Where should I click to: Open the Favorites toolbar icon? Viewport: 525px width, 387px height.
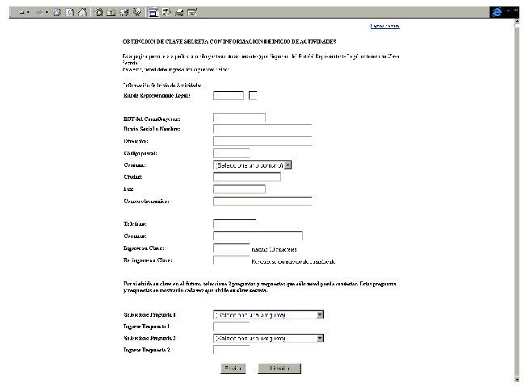tap(111, 12)
